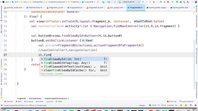Click the profiler gauge icon in toolbar
198x111 pixels.
(x=161, y=2)
